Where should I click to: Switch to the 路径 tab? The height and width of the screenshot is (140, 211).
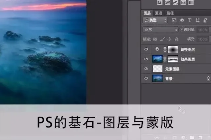click(170, 13)
